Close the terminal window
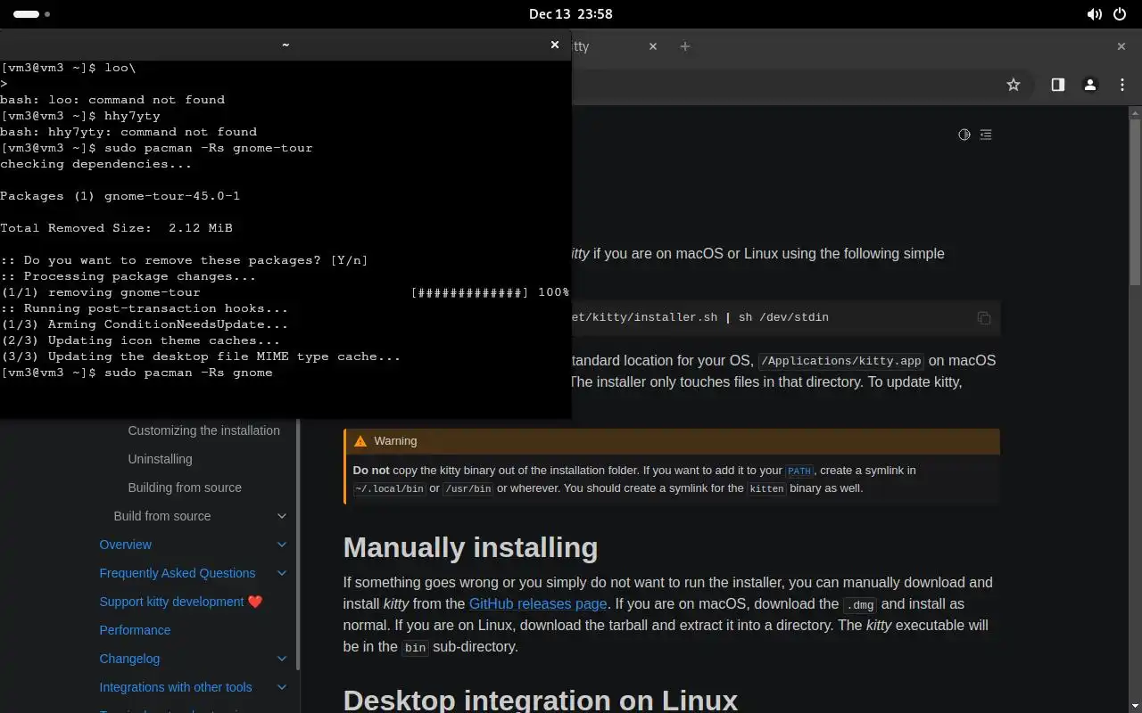The height and width of the screenshot is (713, 1142). [x=555, y=45]
